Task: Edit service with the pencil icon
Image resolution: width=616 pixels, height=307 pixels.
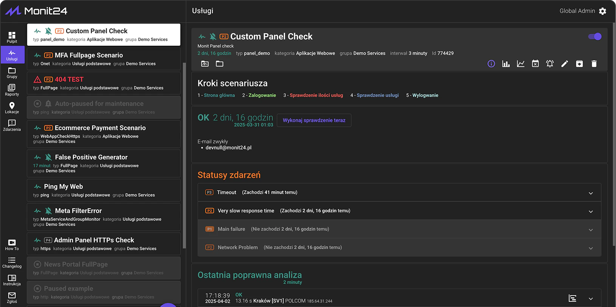Action: point(565,64)
